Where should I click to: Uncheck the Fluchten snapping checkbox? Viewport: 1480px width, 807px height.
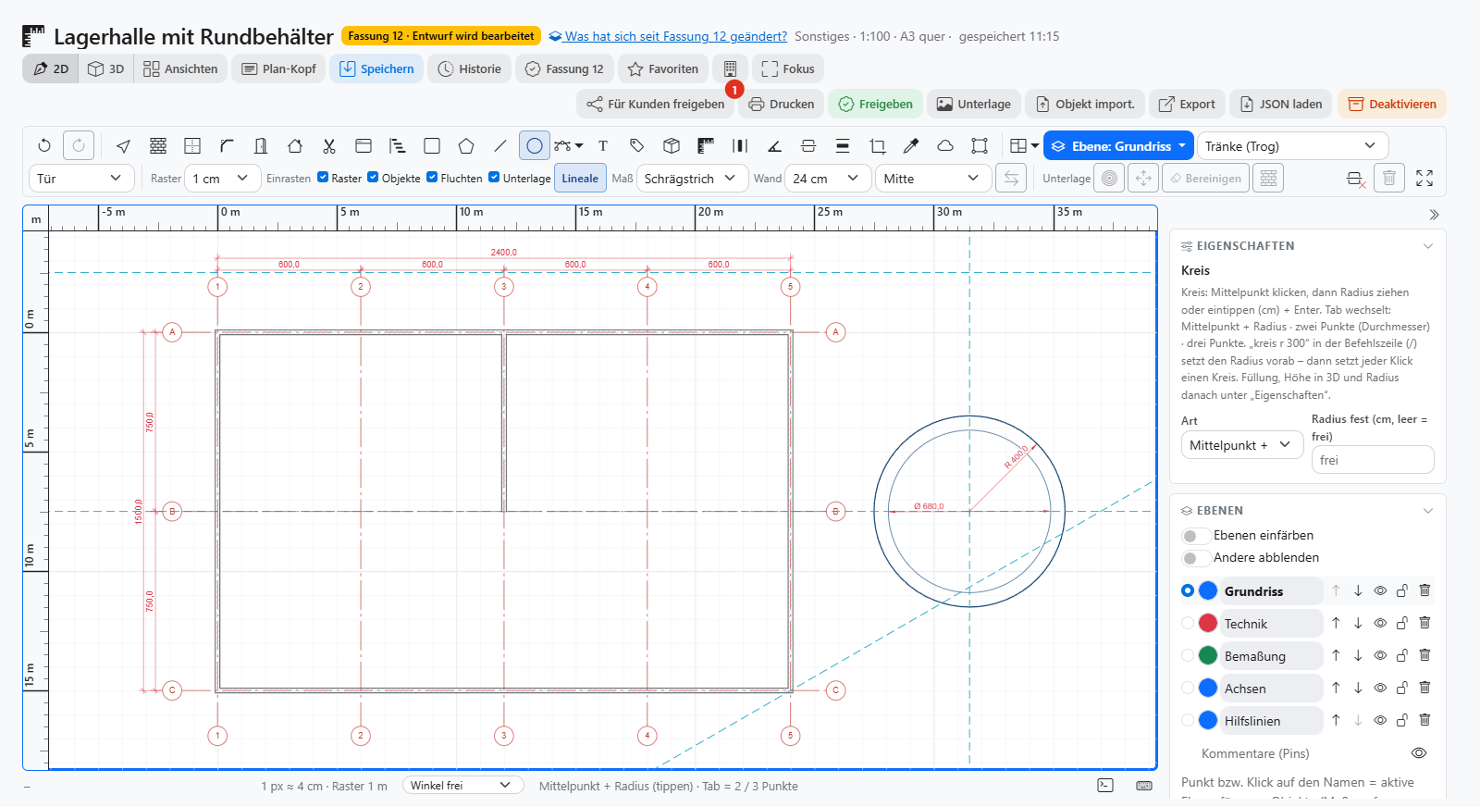click(x=432, y=177)
